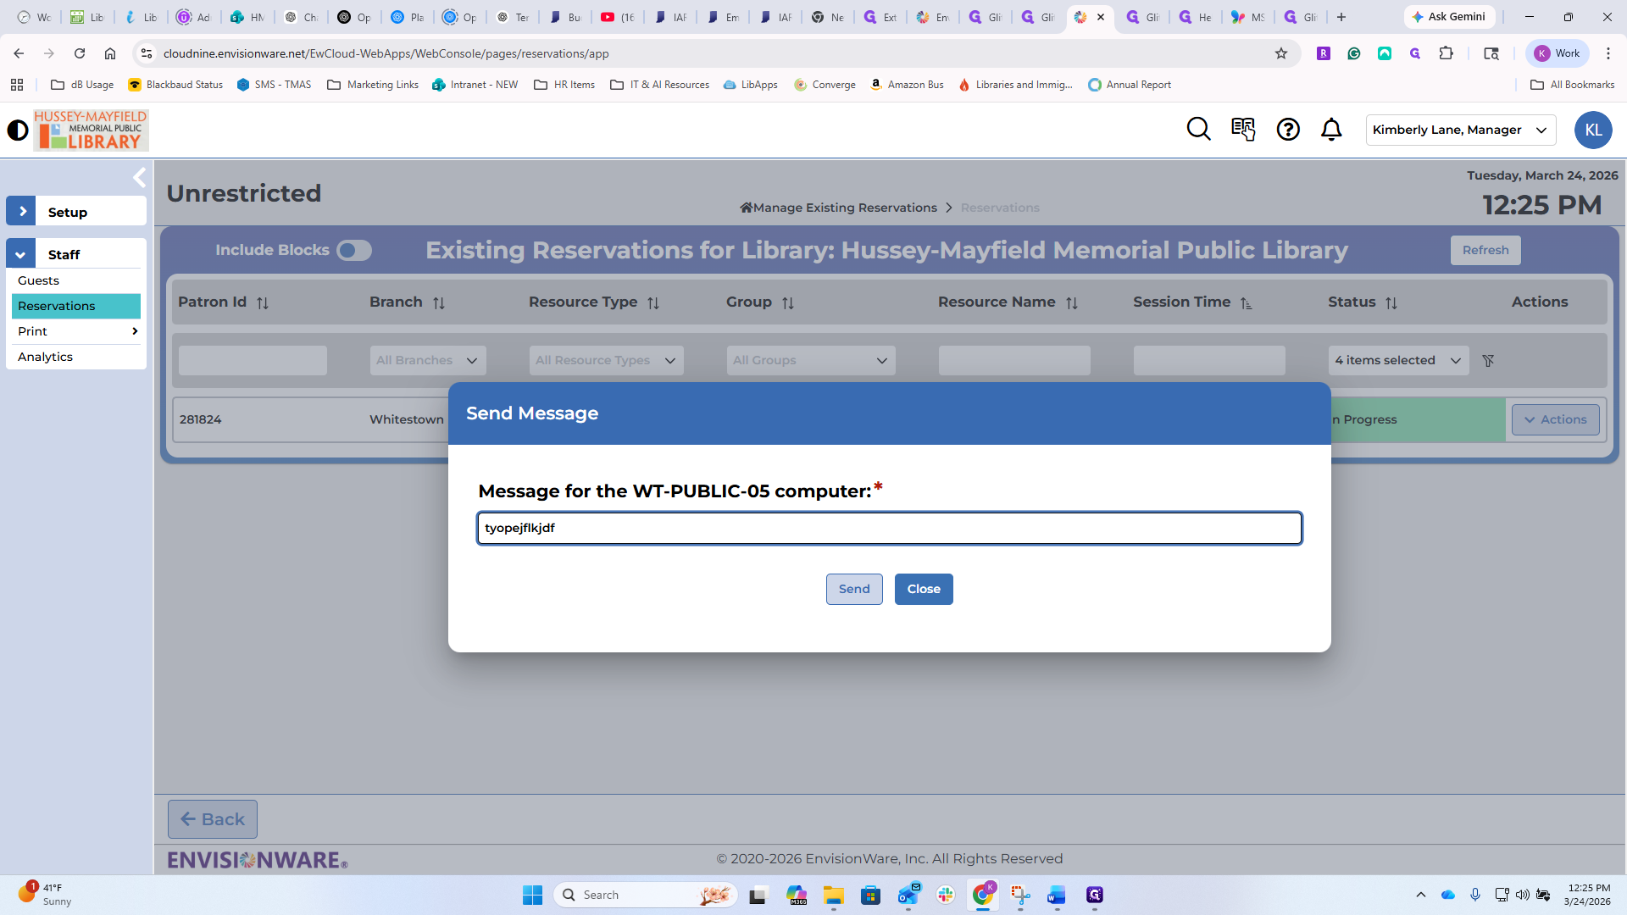The image size is (1627, 915).
Task: Click the search magnifier icon in header
Action: tap(1198, 129)
